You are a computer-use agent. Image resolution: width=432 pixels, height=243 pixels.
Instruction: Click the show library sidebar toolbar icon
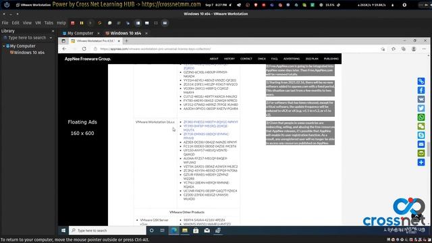tap(138, 23)
